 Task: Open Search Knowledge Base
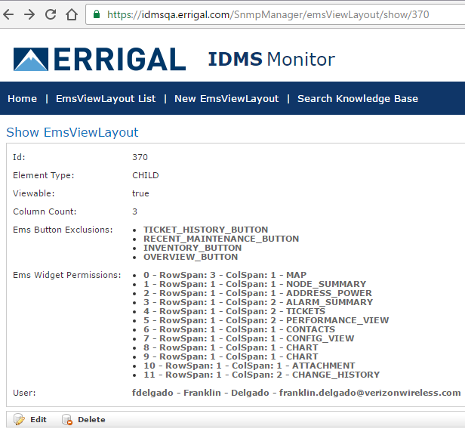click(357, 98)
